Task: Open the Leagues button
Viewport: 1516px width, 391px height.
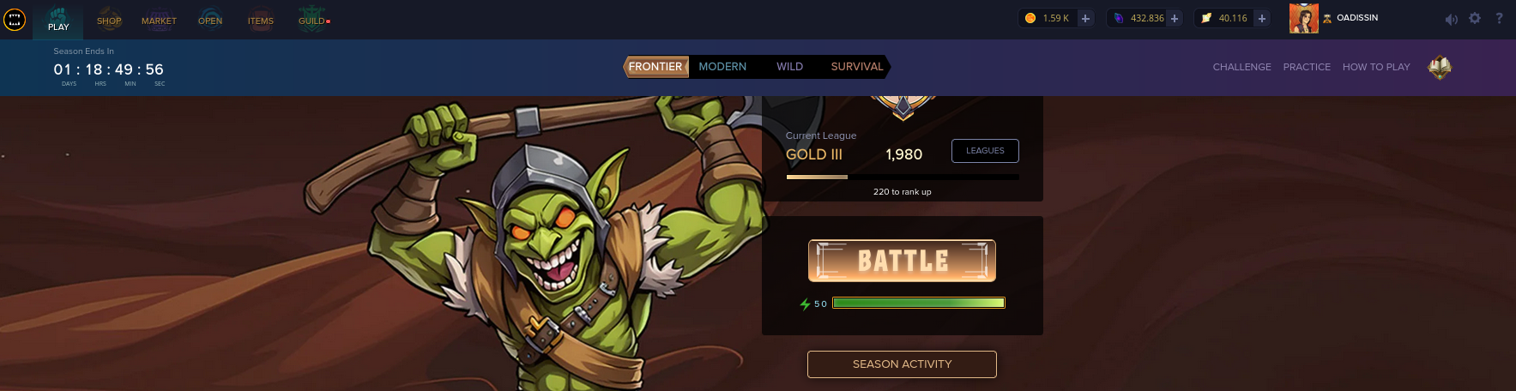Action: (x=985, y=151)
